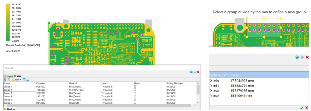Confirm the box split with green checkmark

pos(302,108)
